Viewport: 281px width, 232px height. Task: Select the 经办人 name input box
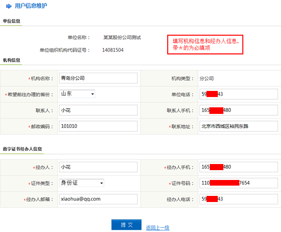click(x=98, y=167)
